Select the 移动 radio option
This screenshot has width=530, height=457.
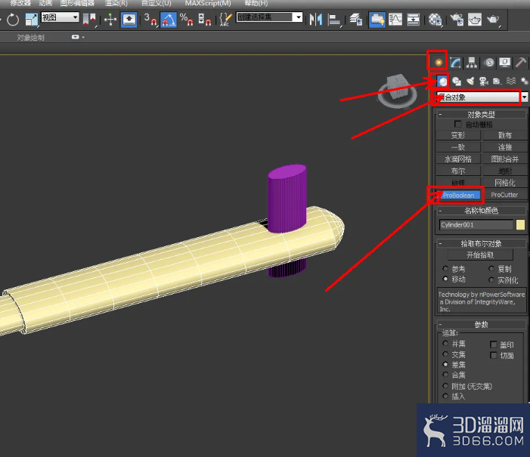coord(445,279)
